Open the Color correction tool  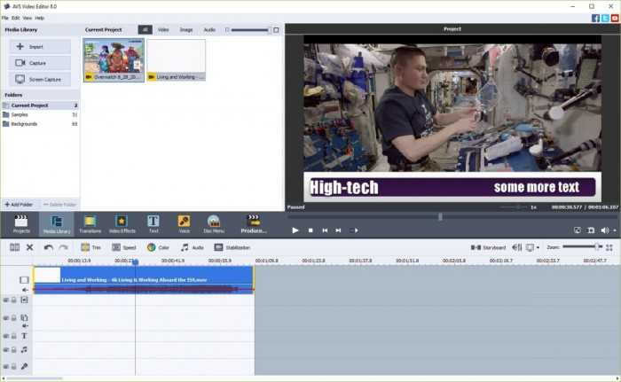[158, 247]
